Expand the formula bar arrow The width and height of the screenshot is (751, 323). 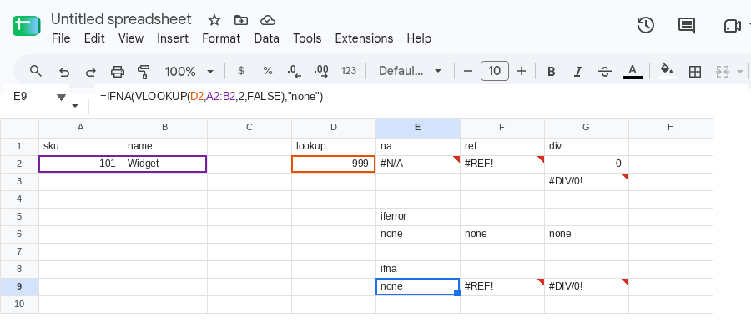pyautogui.click(x=75, y=105)
